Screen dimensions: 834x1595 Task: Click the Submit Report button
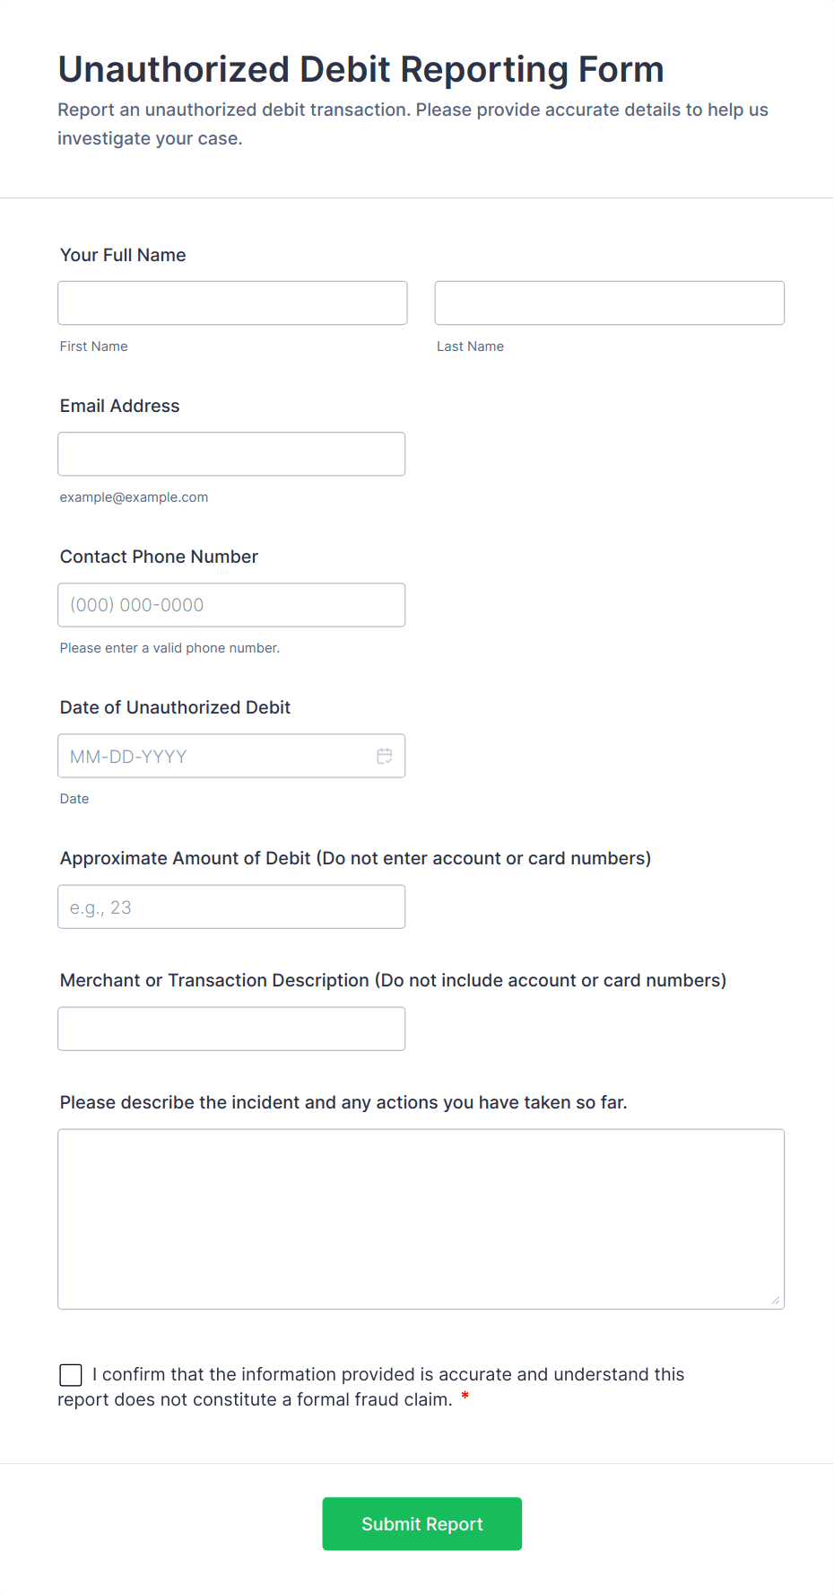coord(421,1523)
